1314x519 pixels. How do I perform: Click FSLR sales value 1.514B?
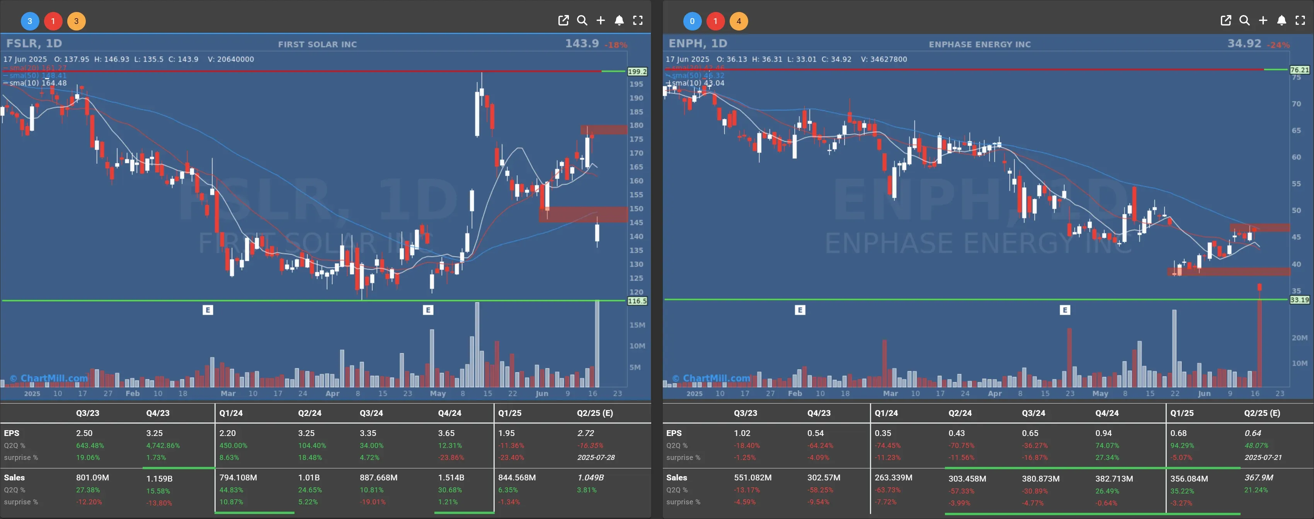(451, 478)
